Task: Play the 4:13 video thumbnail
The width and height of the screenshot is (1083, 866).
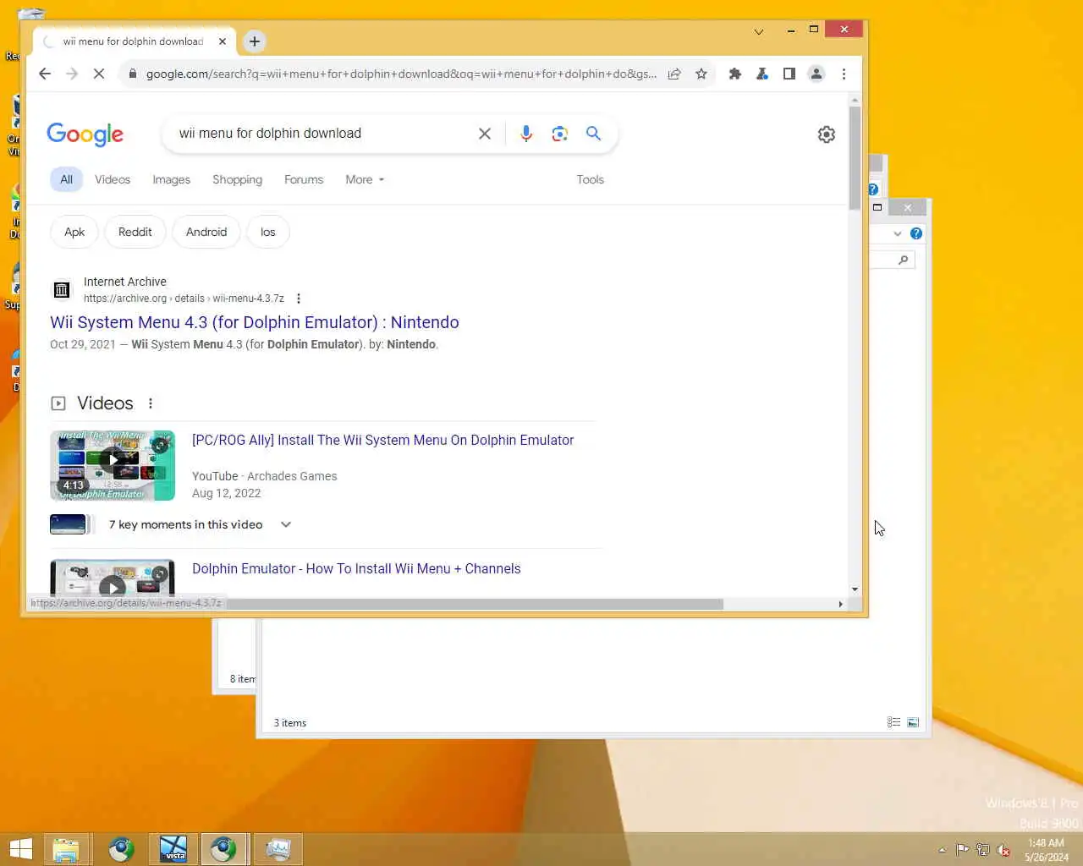Action: click(113, 466)
